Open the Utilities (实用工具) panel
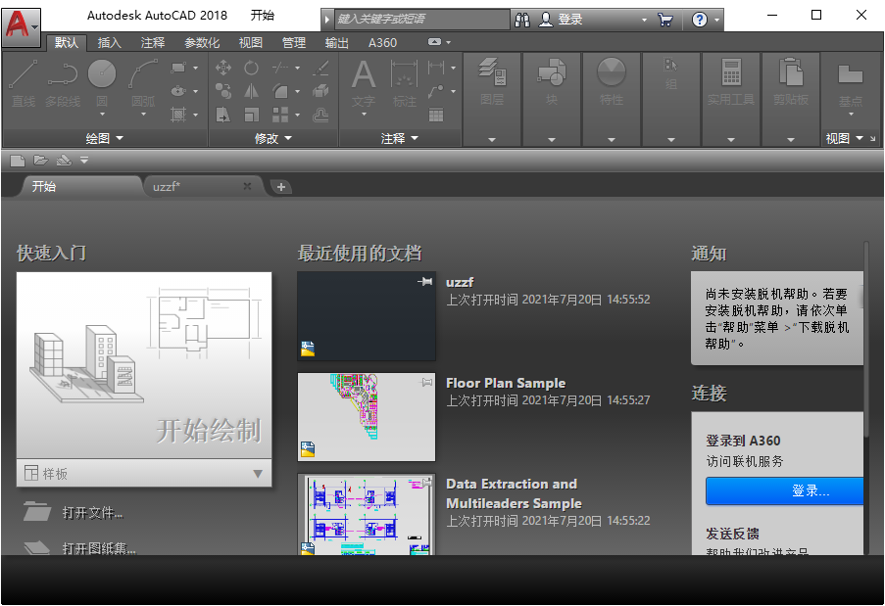Screen dimensions: 885x606 pos(731,99)
